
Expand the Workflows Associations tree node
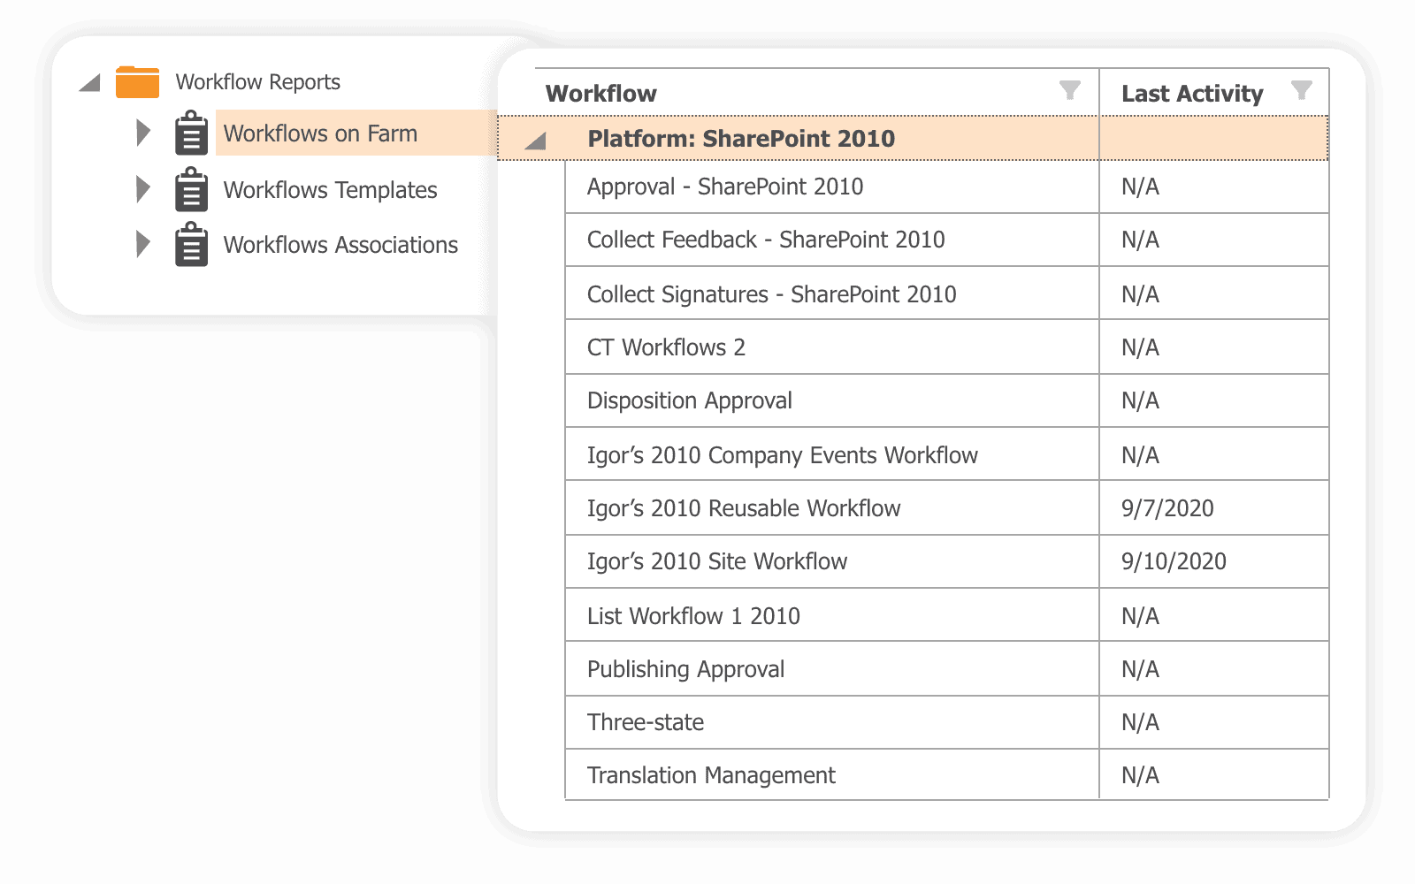142,244
